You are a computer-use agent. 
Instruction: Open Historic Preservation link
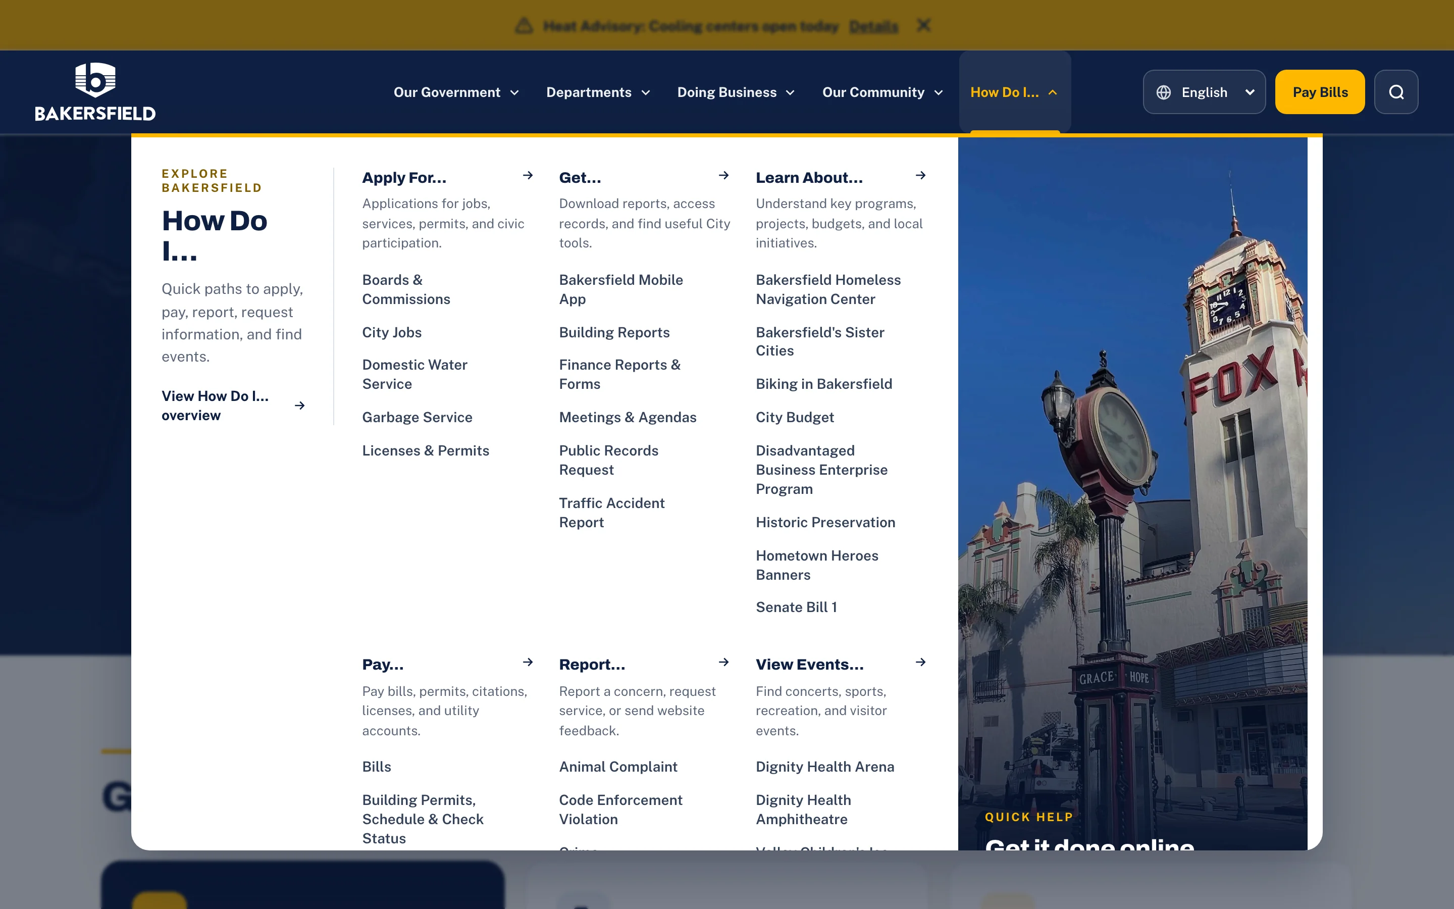tap(825, 523)
